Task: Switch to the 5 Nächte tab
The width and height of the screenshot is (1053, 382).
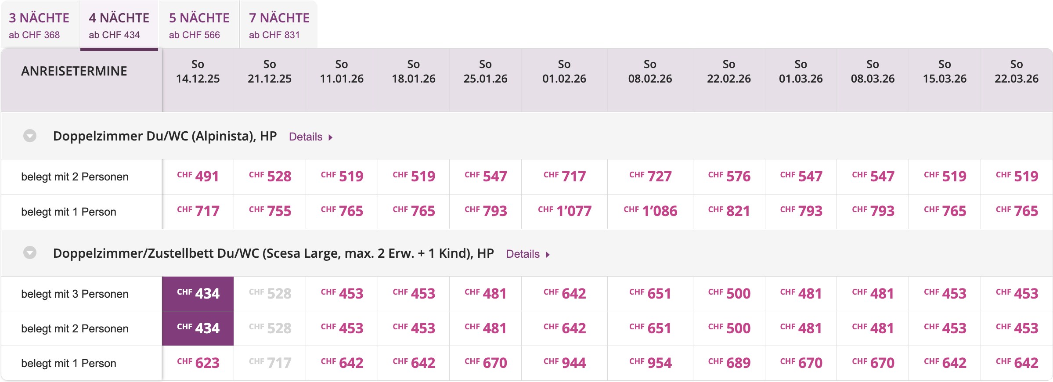Action: [x=199, y=25]
